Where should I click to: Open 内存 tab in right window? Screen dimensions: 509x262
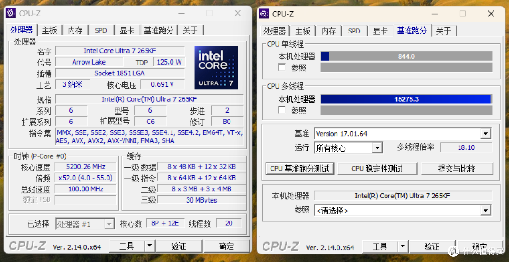[328, 31]
